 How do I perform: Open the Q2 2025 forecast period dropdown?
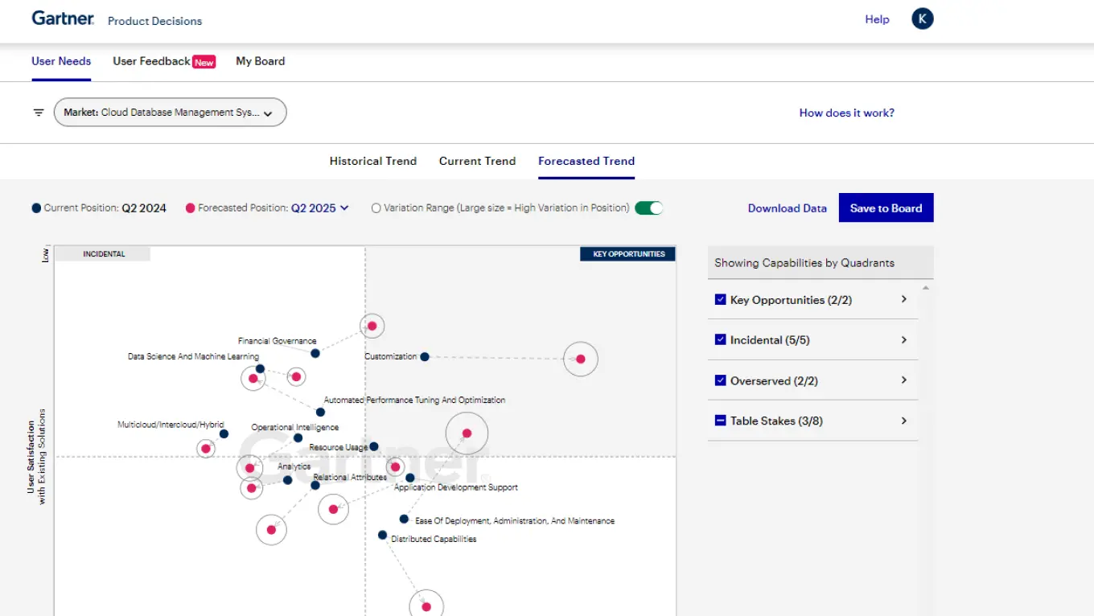(320, 207)
